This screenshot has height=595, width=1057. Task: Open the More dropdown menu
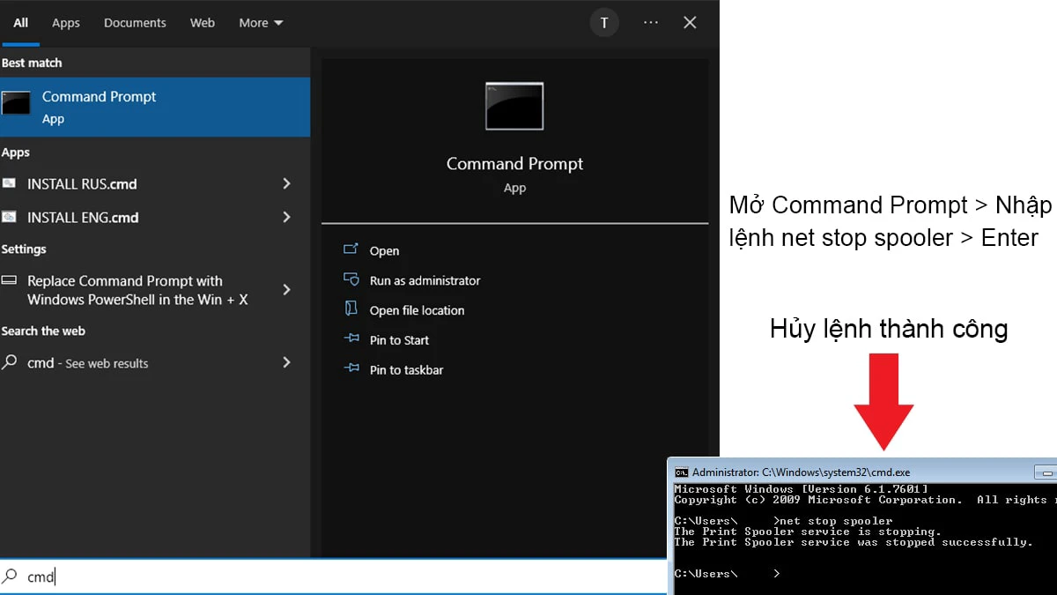(x=261, y=23)
